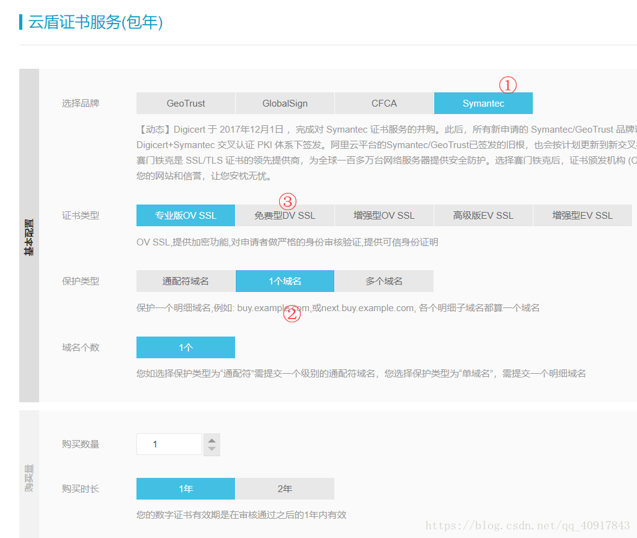
Task: Click the 1个 domain count option
Action: [x=185, y=347]
